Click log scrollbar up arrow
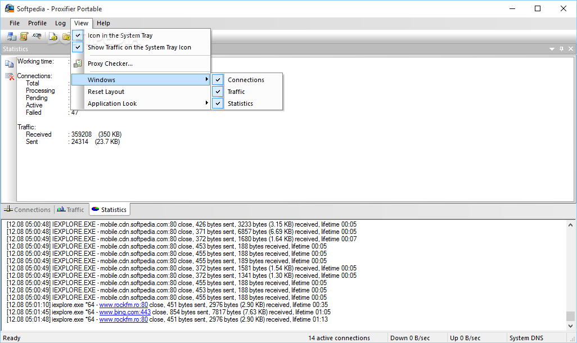 570,225
